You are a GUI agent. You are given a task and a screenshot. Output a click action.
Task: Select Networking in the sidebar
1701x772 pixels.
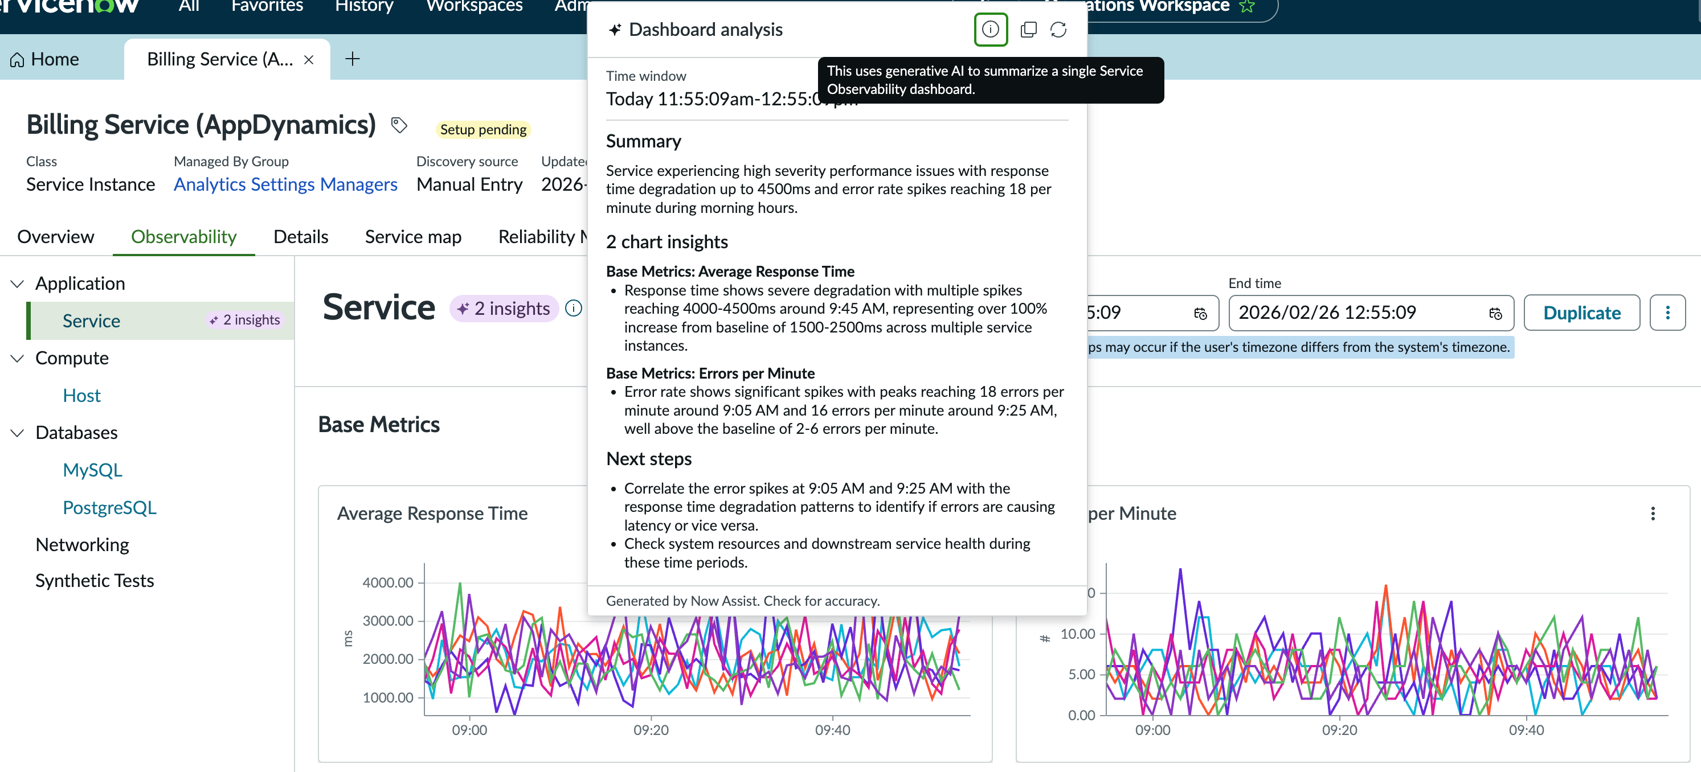pos(82,544)
